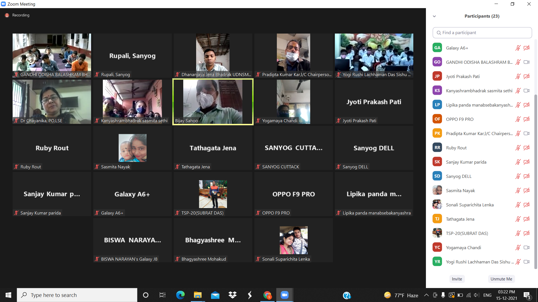Open ENG language selector in taskbar
The image size is (538, 302).
tap(487, 295)
